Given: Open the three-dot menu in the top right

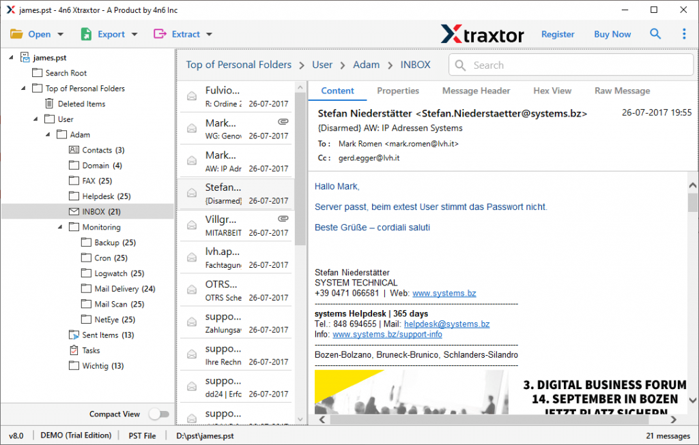Looking at the screenshot, I should click(684, 33).
